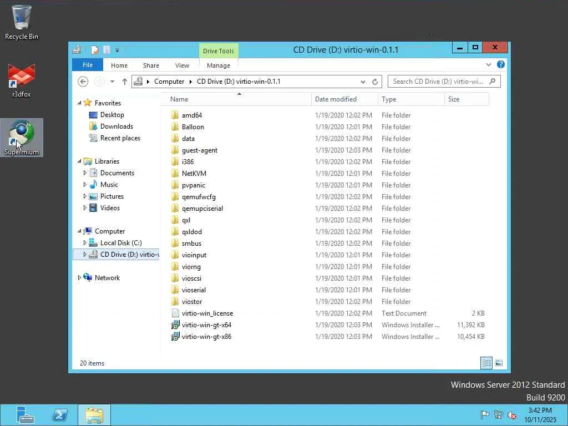568x426 pixels.
Task: Click the Drive Tools contextual tab header
Action: coord(219,51)
